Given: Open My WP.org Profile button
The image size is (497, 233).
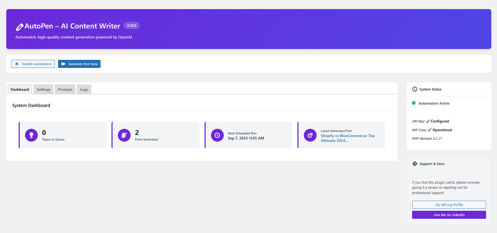Looking at the screenshot, I should [449, 205].
